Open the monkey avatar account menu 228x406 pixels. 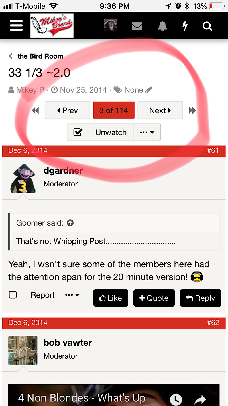tap(110, 25)
